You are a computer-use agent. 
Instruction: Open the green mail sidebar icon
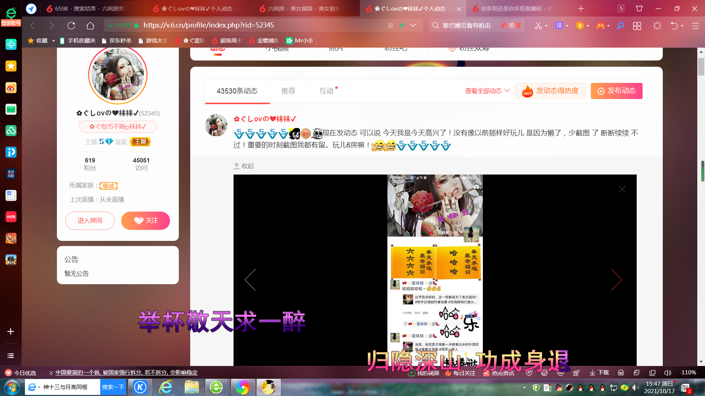11,109
